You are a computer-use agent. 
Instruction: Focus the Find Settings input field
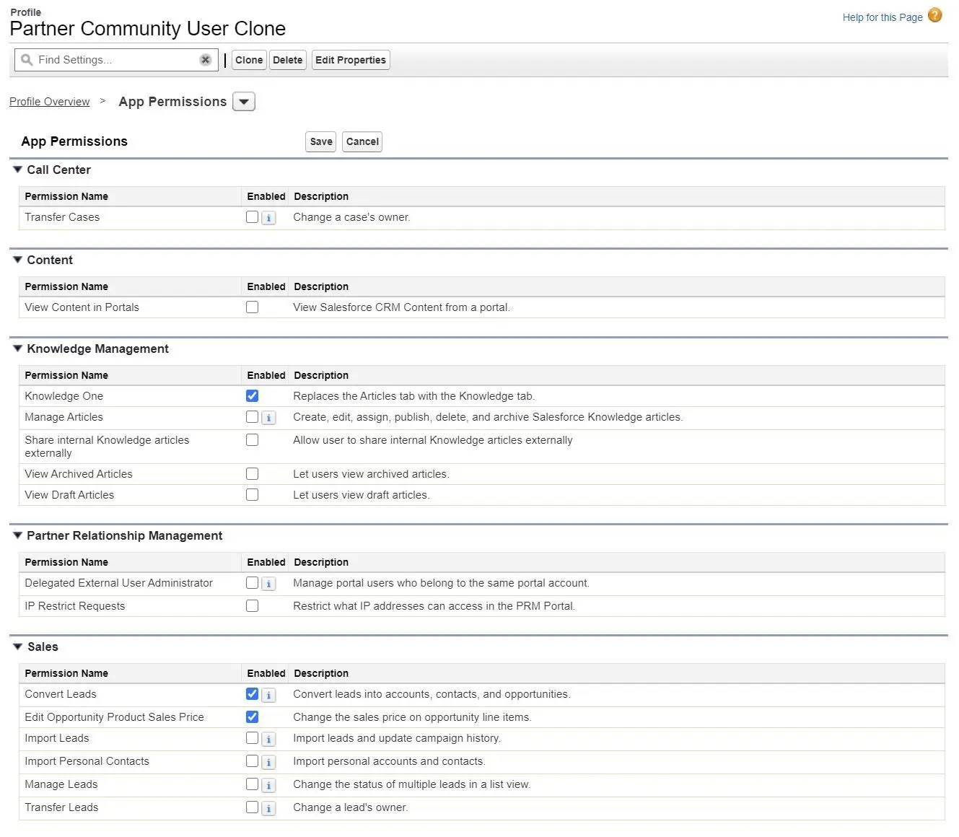117,60
